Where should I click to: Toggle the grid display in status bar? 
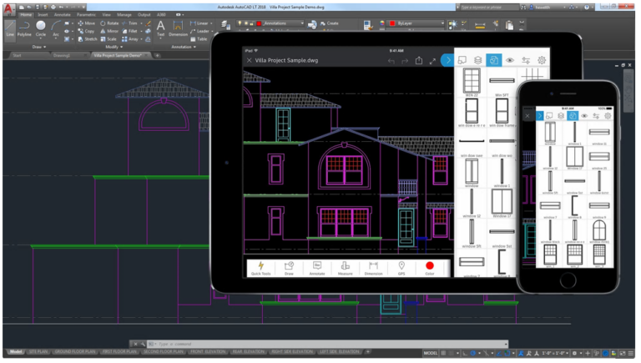tap(443, 353)
